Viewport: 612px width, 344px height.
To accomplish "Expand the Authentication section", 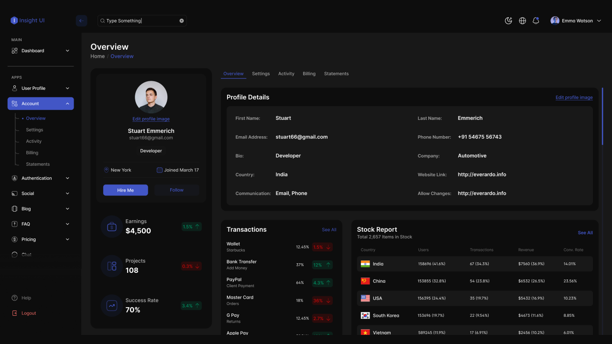I will click(x=67, y=178).
